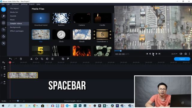Image resolution: width=192 pixels, height=108 pixels.
Task: Undo the last action
Action: [x=10, y=59]
